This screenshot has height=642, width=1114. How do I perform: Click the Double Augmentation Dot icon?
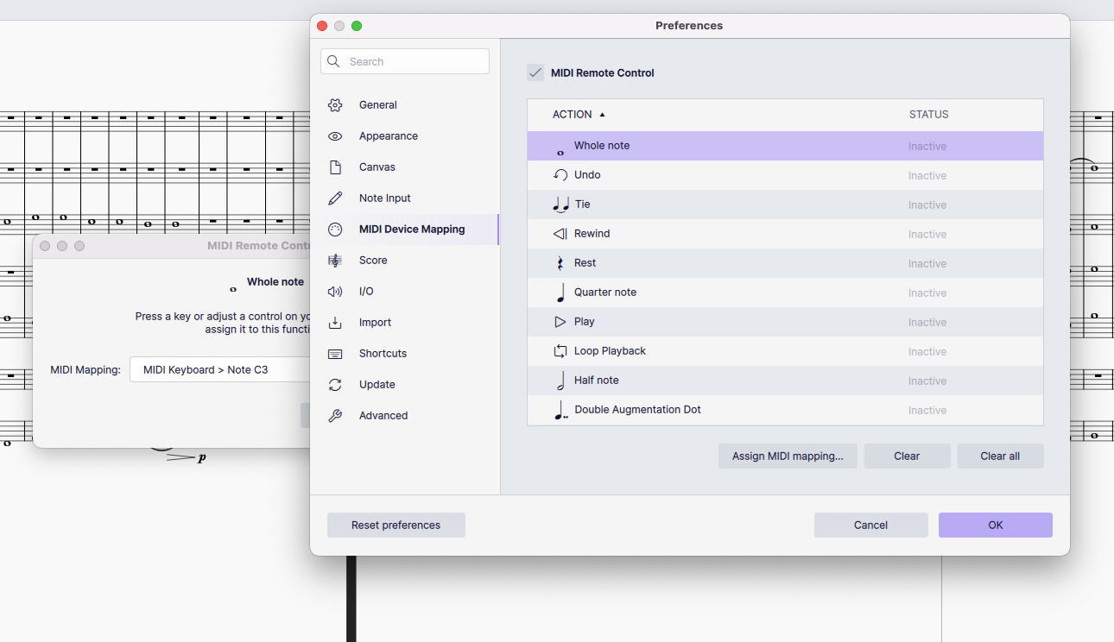point(561,410)
